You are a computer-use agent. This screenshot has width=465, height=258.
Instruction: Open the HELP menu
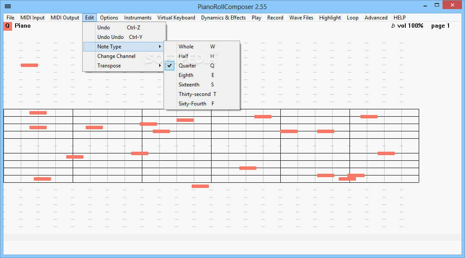click(x=399, y=18)
